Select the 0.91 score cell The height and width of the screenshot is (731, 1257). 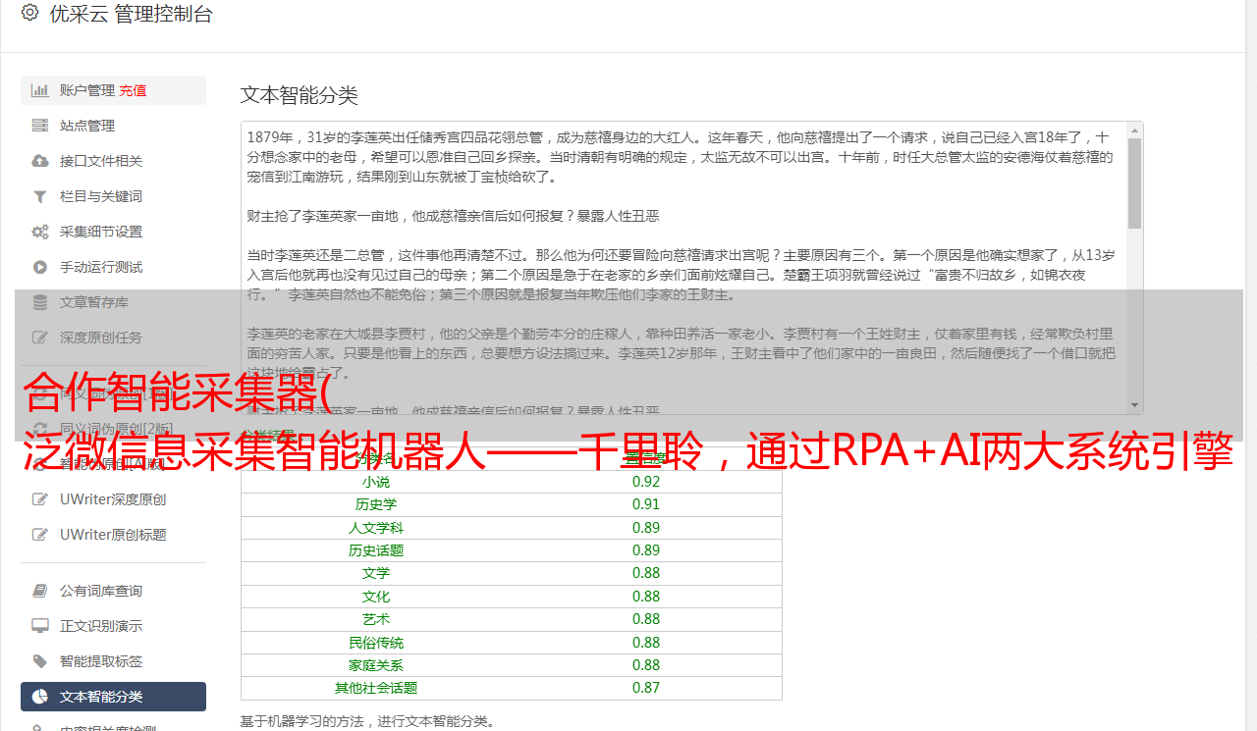click(x=646, y=504)
